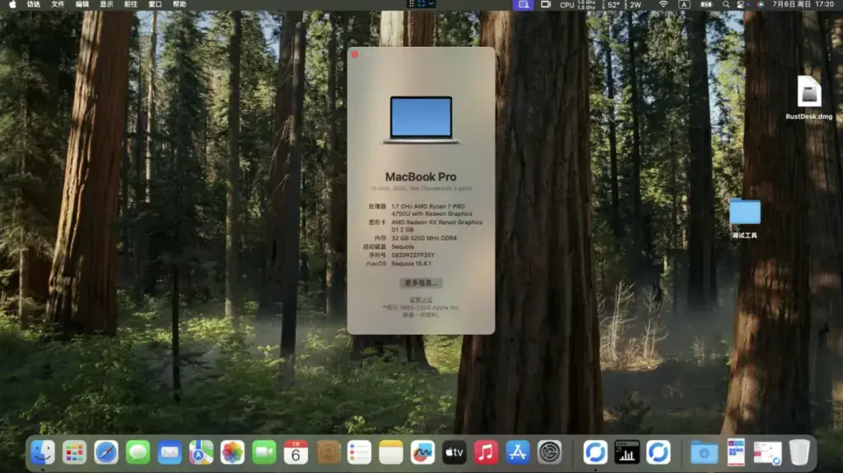Click the macOS version Sequoia 15.4.1
Image resolution: width=843 pixels, height=473 pixels.
pos(412,264)
